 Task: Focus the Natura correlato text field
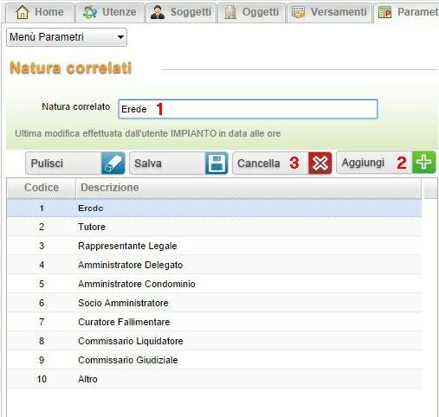[248, 109]
